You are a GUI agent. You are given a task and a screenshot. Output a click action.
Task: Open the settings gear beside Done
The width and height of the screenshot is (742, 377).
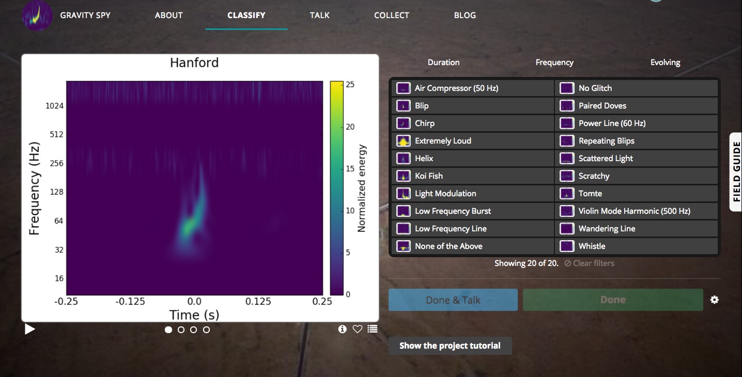(x=715, y=300)
